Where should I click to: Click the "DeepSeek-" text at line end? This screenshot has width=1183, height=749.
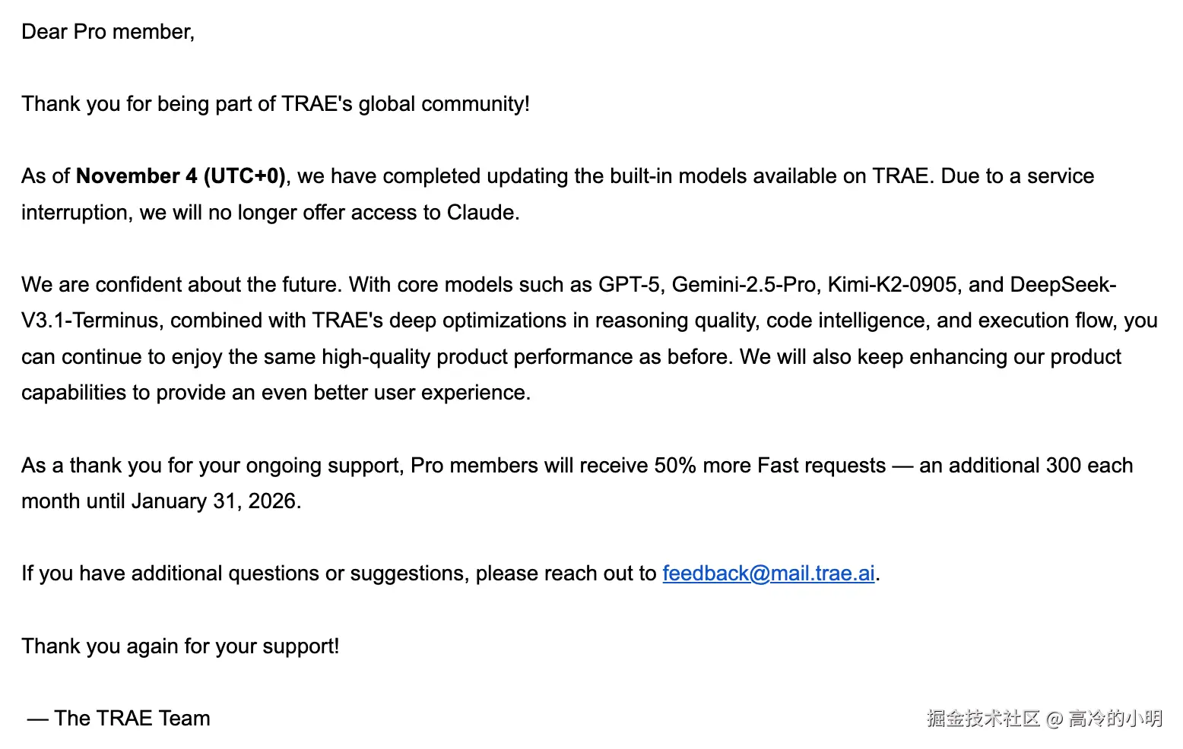1063,285
